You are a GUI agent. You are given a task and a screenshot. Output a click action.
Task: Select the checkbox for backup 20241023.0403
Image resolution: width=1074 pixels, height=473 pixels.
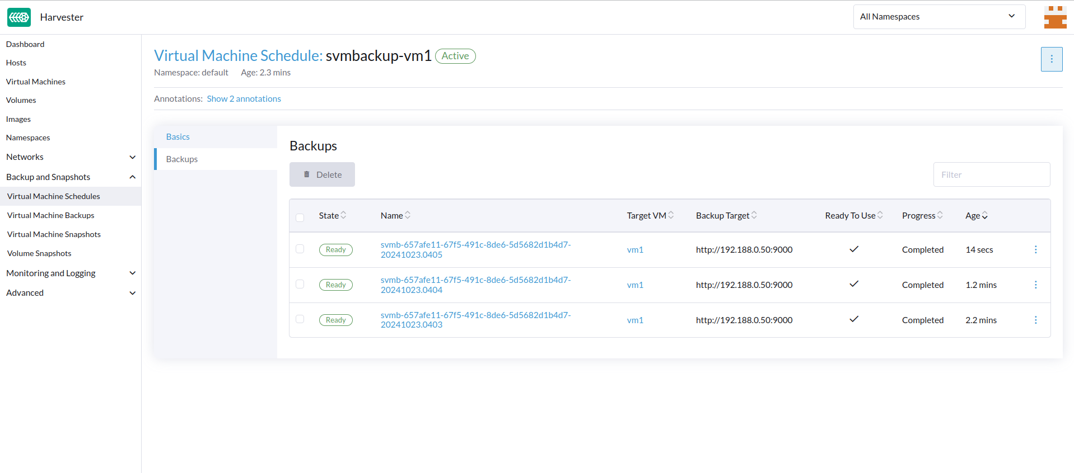click(300, 319)
